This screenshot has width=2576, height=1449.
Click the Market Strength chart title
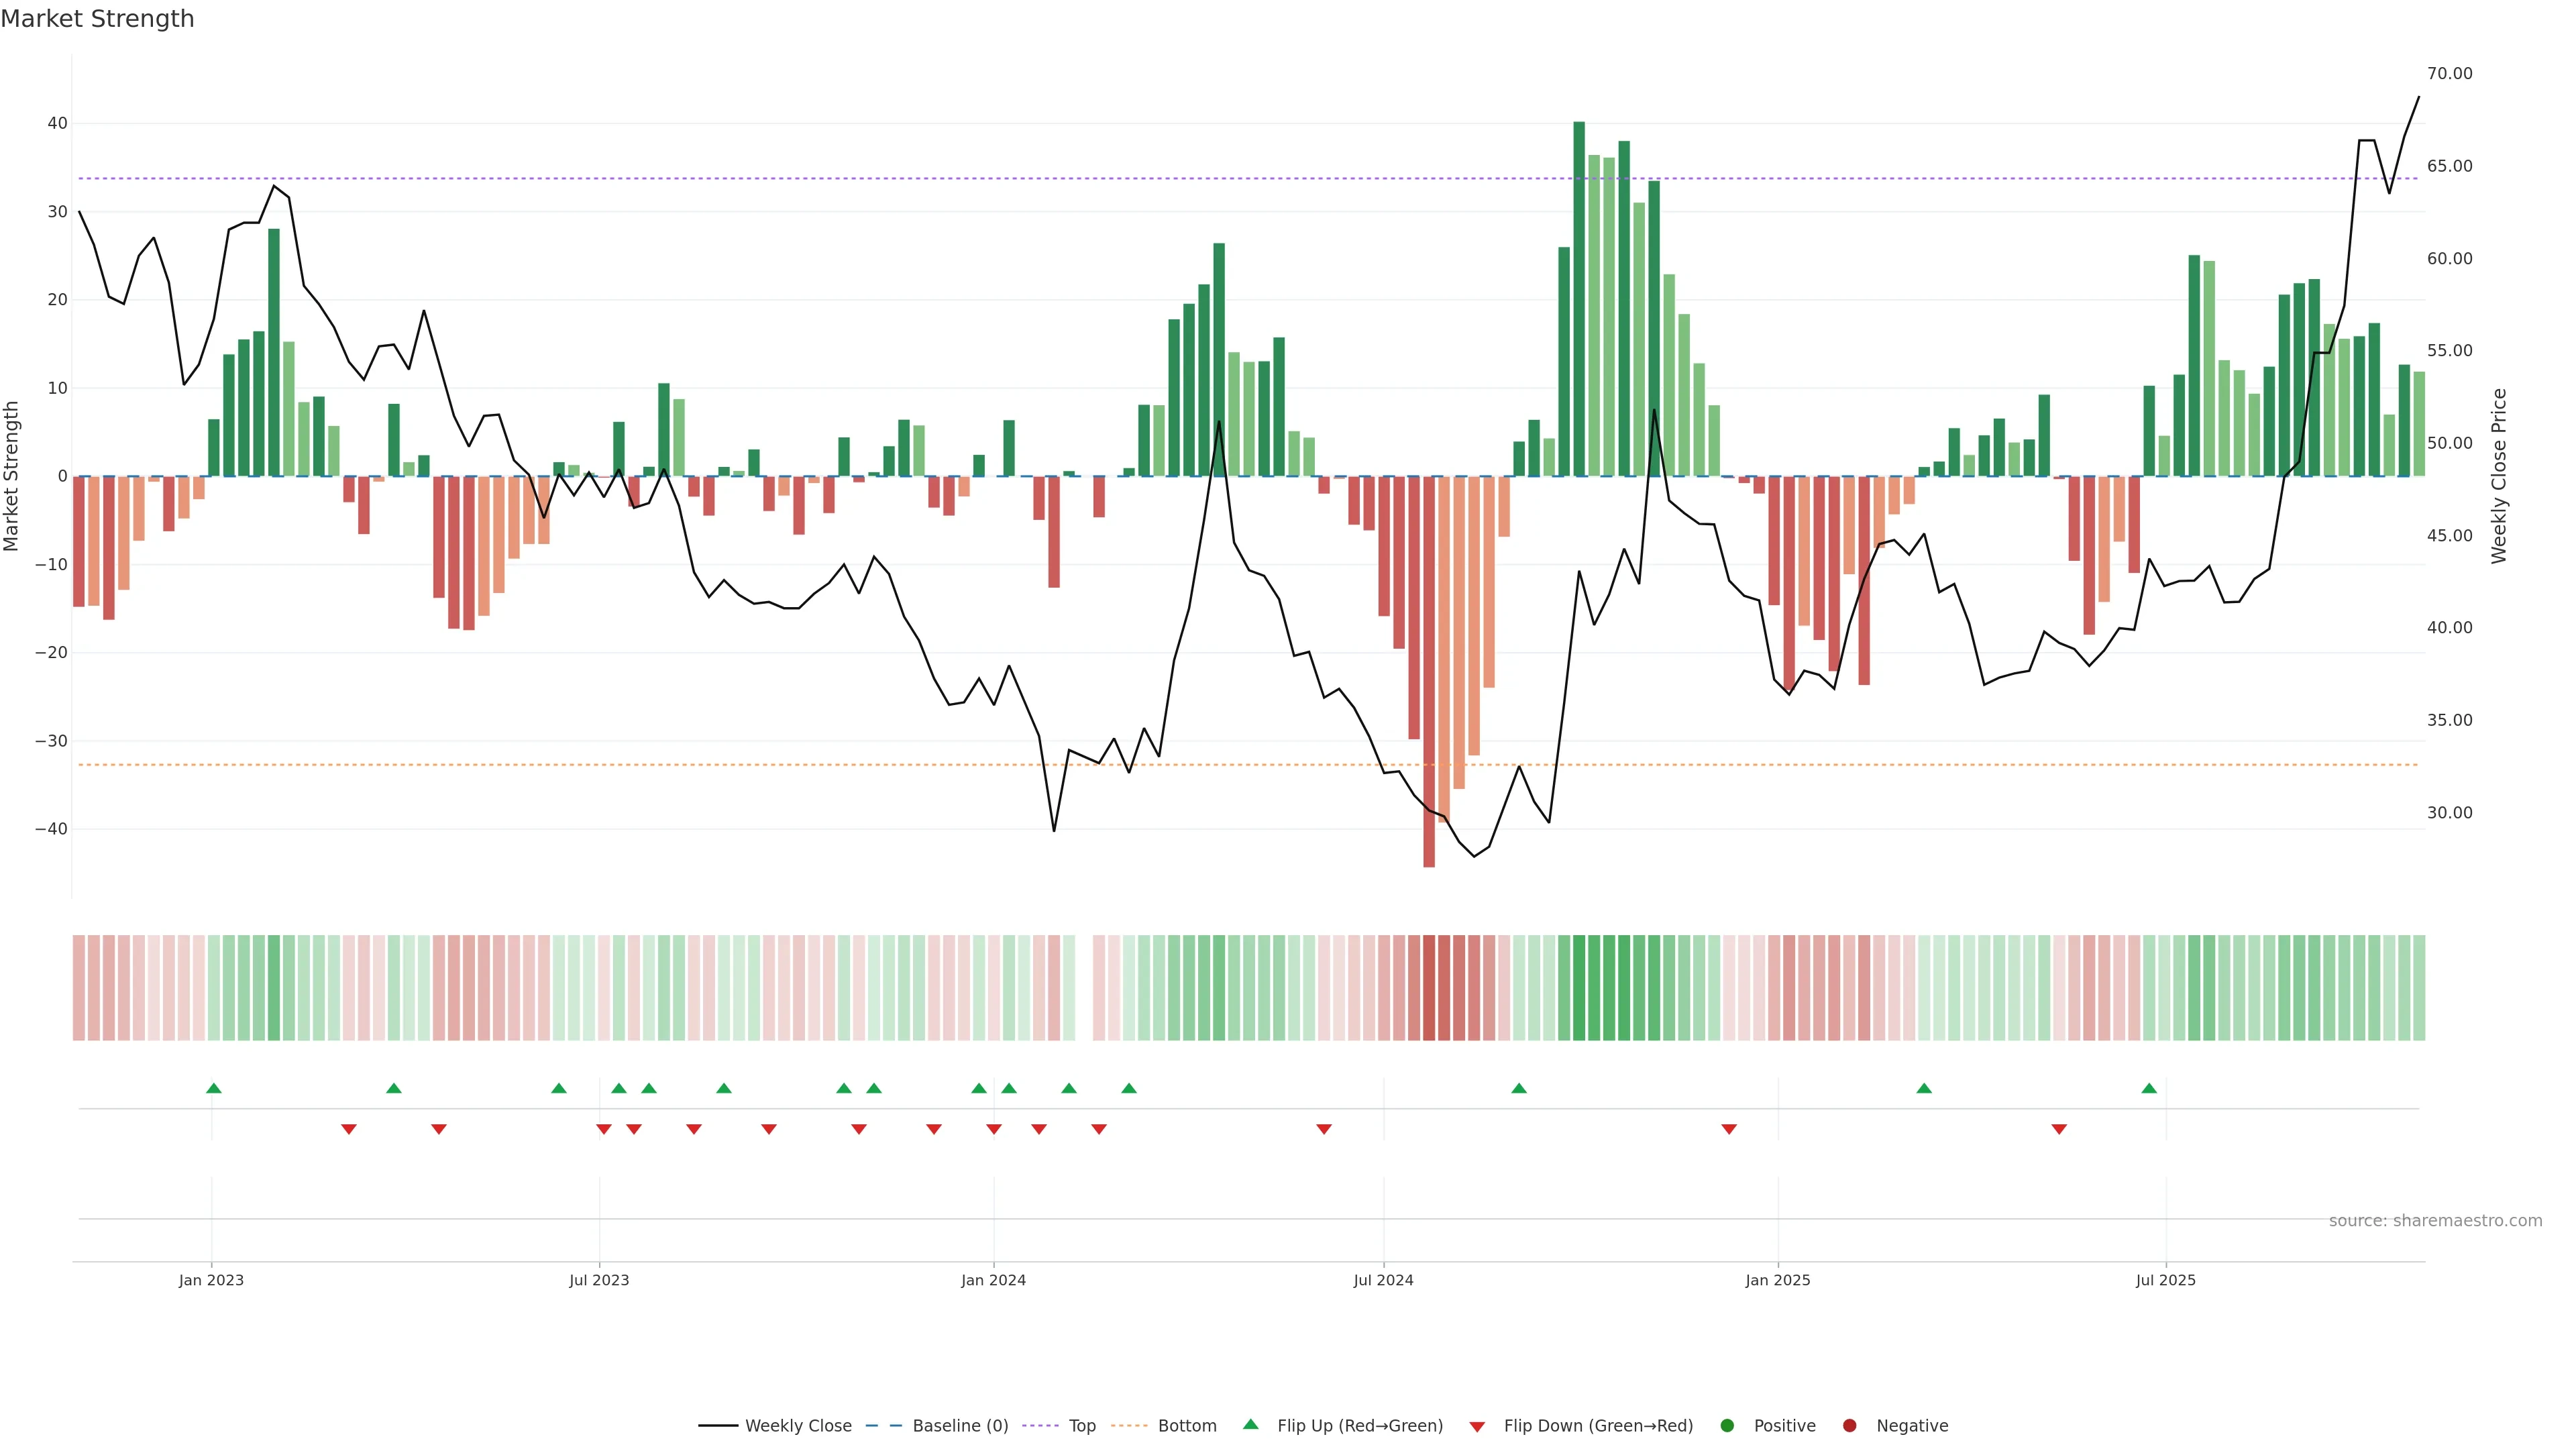[97, 19]
